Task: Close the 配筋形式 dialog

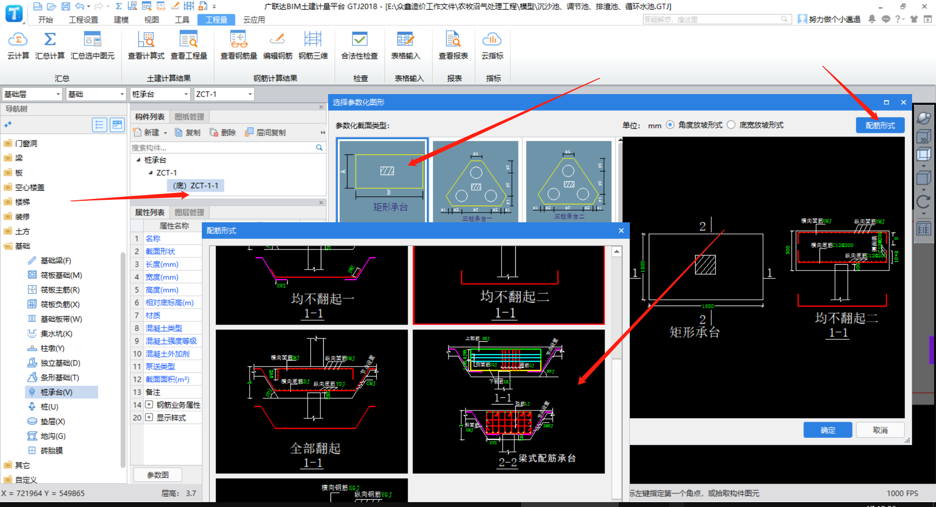Action: point(621,231)
